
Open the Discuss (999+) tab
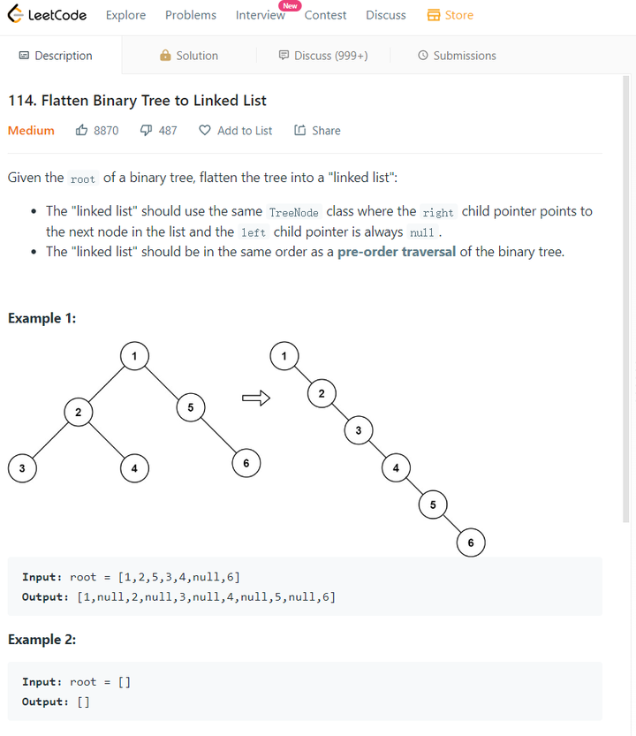tap(323, 56)
